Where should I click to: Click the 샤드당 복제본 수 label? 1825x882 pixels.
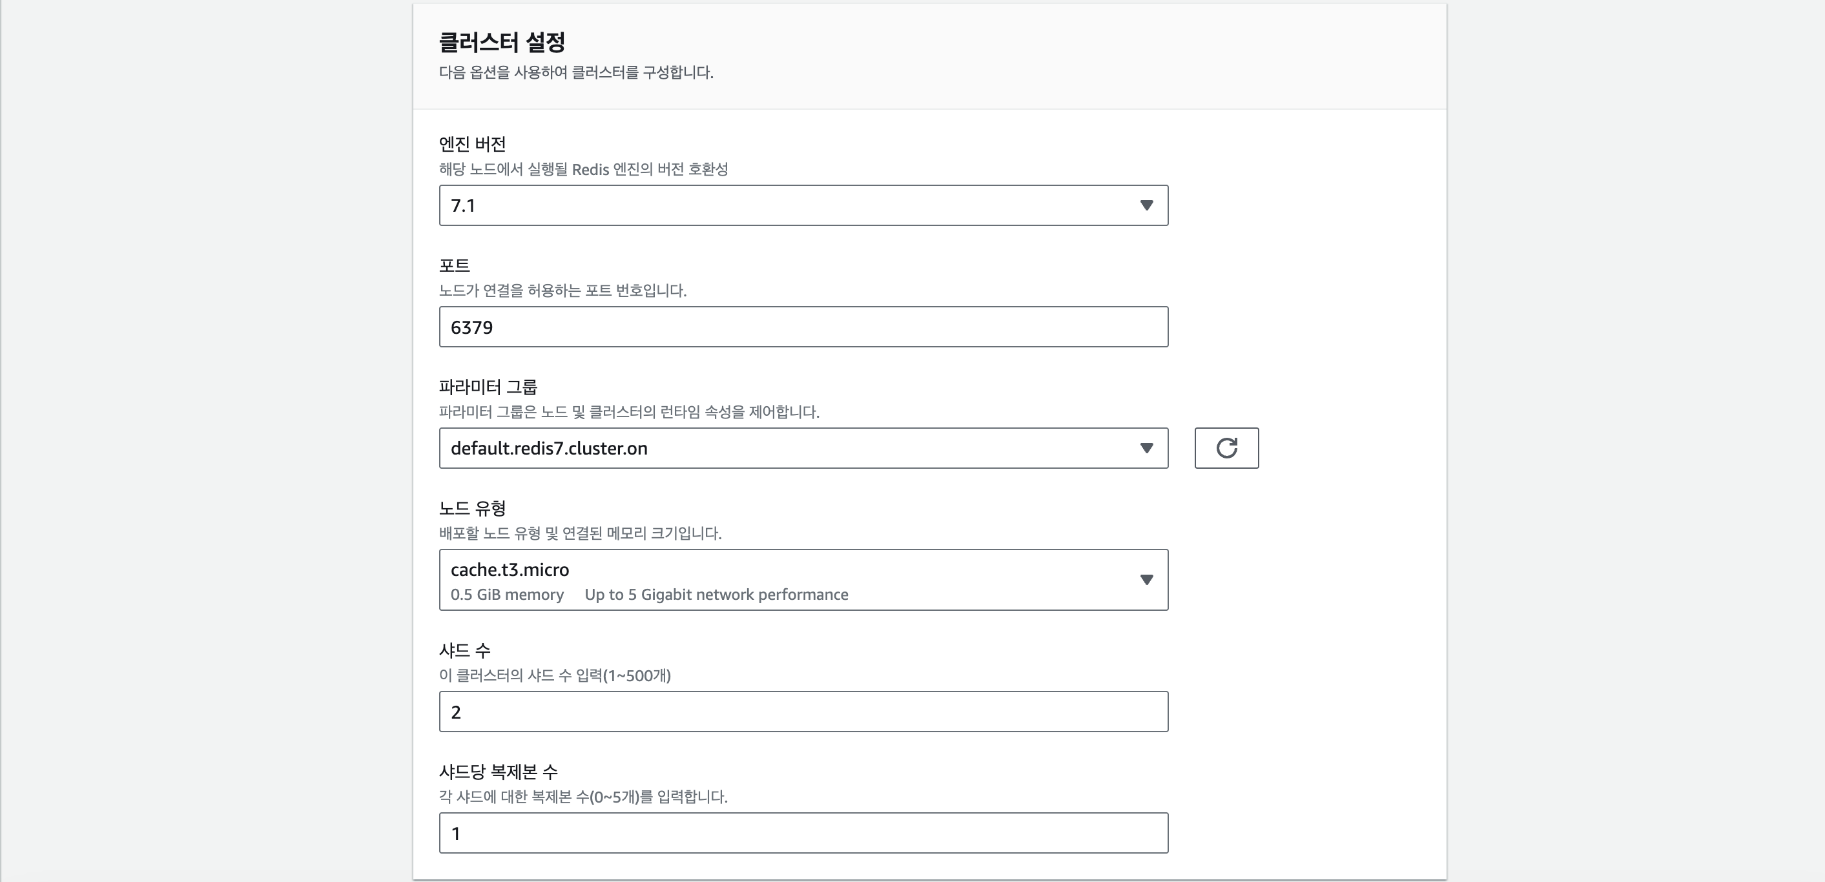(x=498, y=772)
